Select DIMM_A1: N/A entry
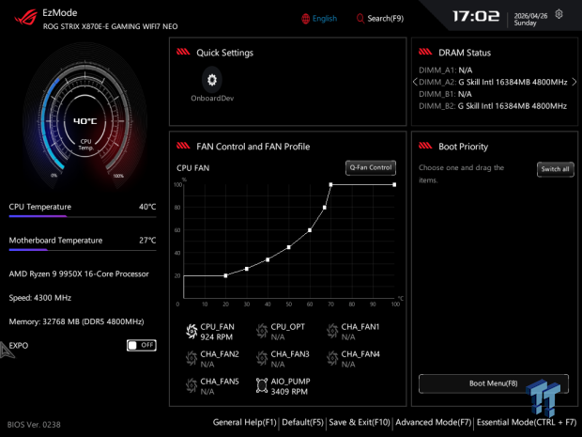Viewport: 582px width, 437px height. (445, 70)
